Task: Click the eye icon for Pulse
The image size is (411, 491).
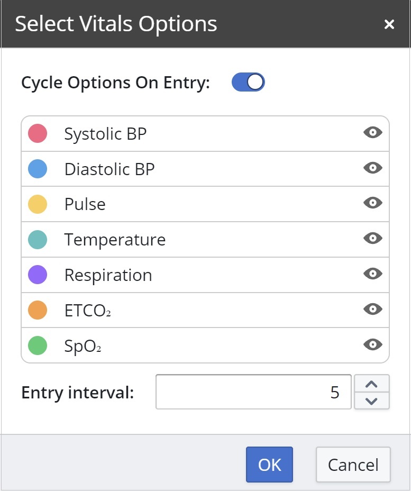Action: click(x=373, y=203)
